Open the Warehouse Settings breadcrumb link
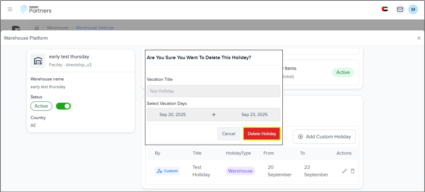 94,28
